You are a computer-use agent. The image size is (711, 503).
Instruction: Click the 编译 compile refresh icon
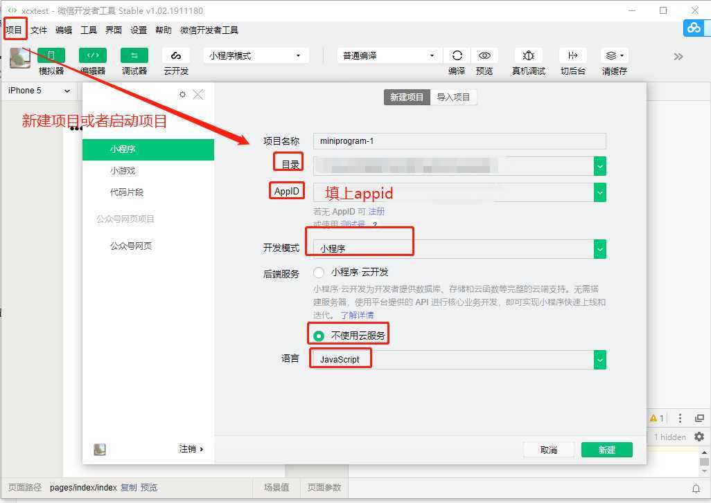(x=457, y=55)
